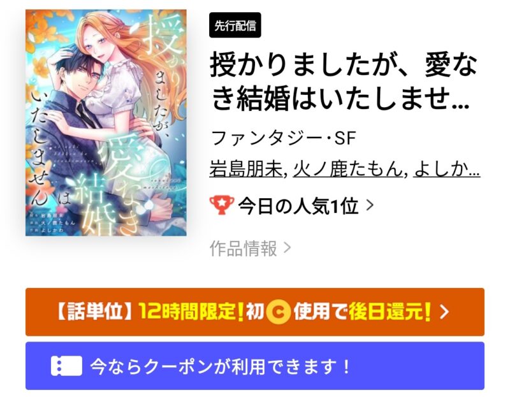
Task: Open arrow on 12時間限定 orange banner
Action: pyautogui.click(x=444, y=312)
